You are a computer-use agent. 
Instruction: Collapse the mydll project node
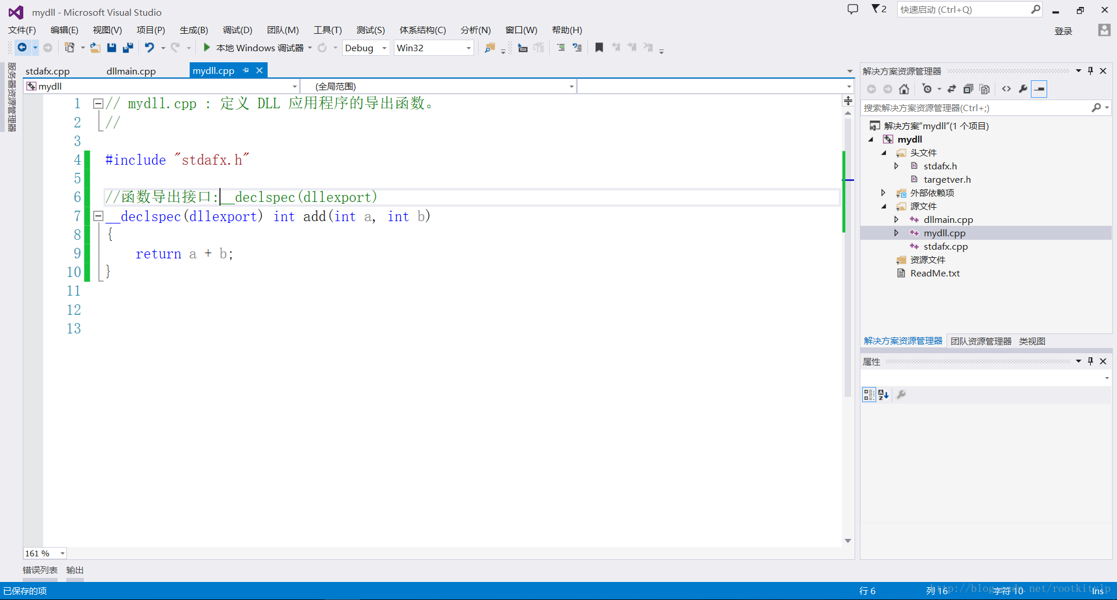871,140
